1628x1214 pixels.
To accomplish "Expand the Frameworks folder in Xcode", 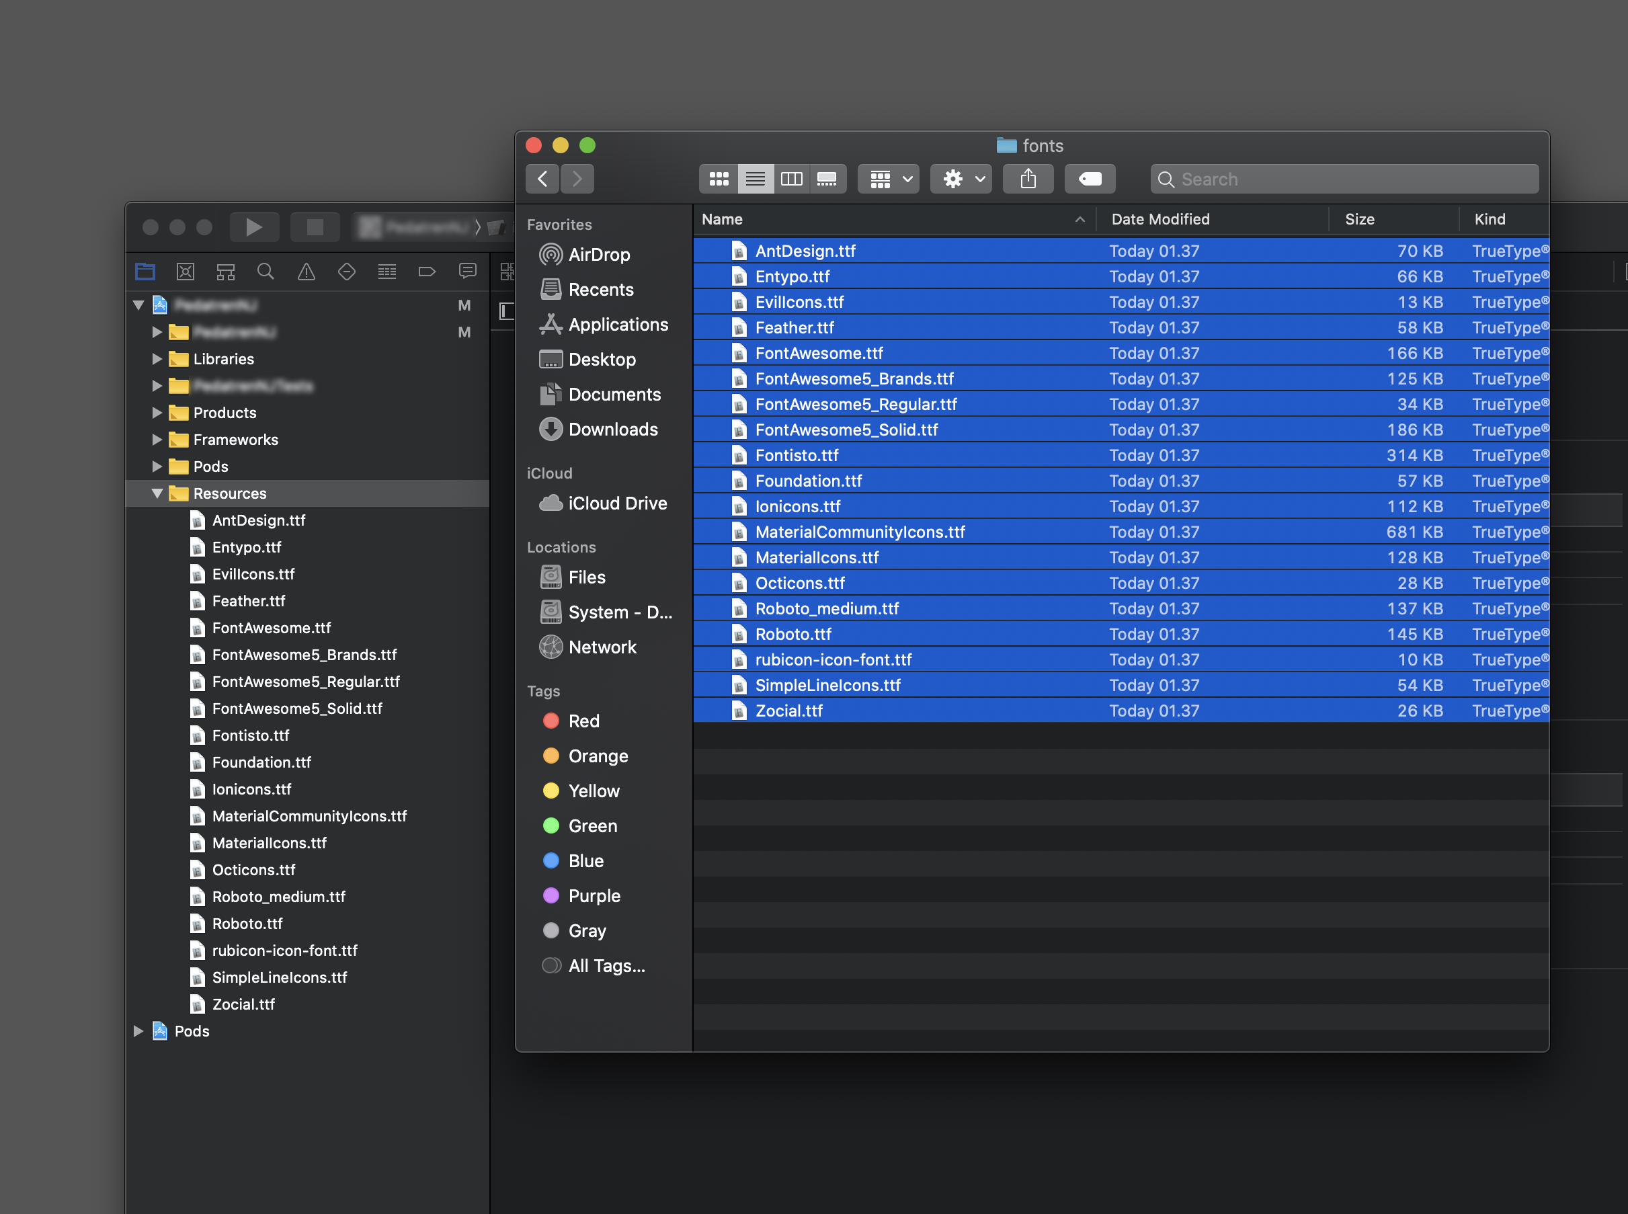I will pos(157,440).
